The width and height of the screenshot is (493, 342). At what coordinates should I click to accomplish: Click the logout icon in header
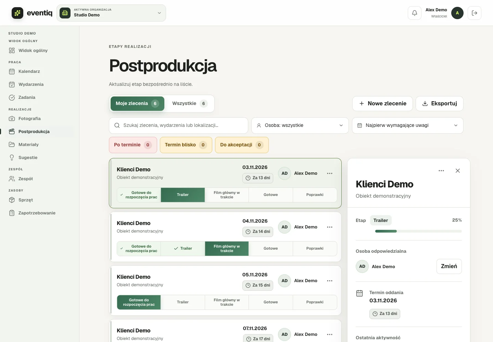(x=475, y=13)
